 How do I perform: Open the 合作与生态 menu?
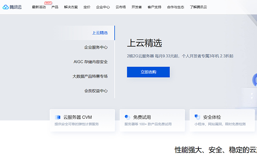[175, 7]
